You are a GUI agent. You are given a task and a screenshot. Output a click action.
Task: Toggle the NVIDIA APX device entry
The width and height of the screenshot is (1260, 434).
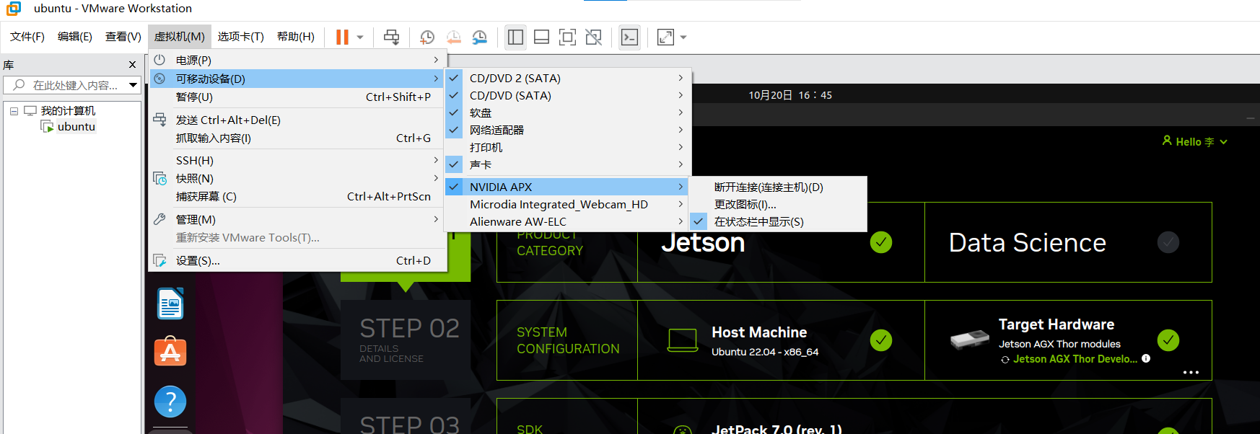[567, 187]
